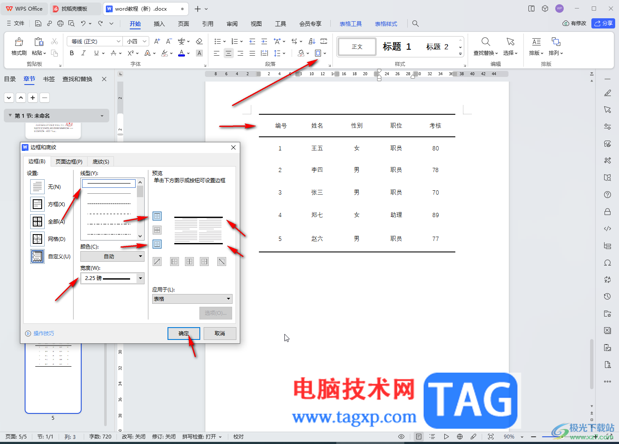The height and width of the screenshot is (444, 619).
Task: Click Find and Replace (查找替换) icon
Action: click(x=486, y=42)
